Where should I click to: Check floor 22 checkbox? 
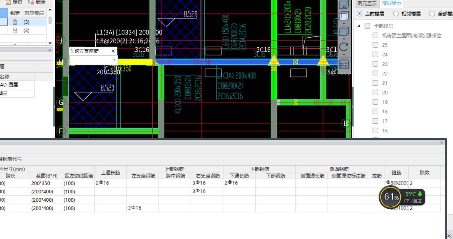pyautogui.click(x=375, y=73)
